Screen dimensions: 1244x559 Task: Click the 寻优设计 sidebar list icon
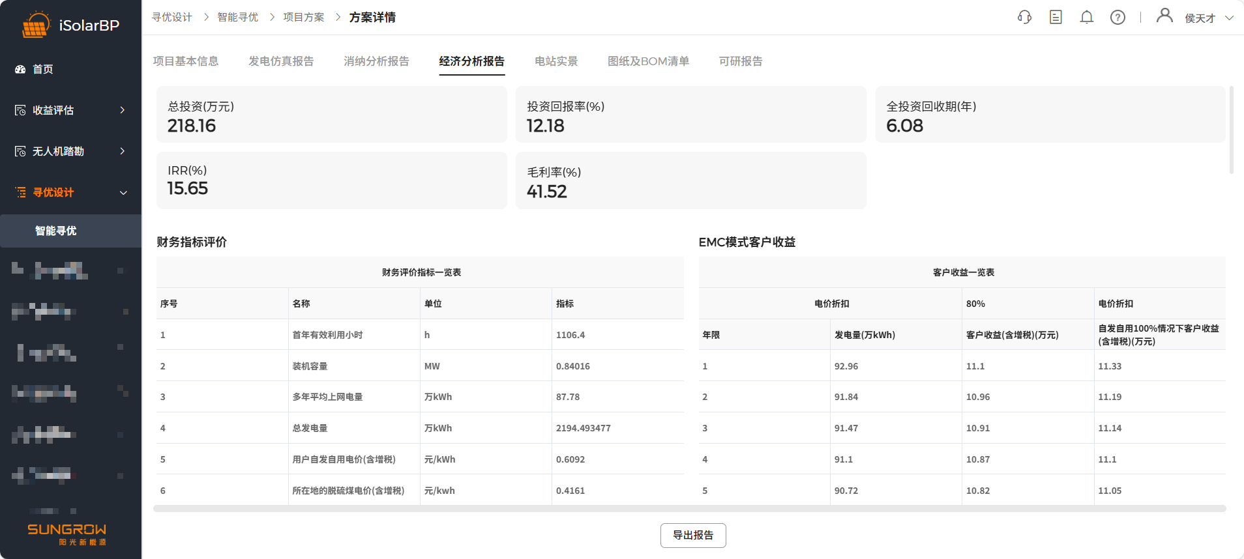click(x=21, y=192)
